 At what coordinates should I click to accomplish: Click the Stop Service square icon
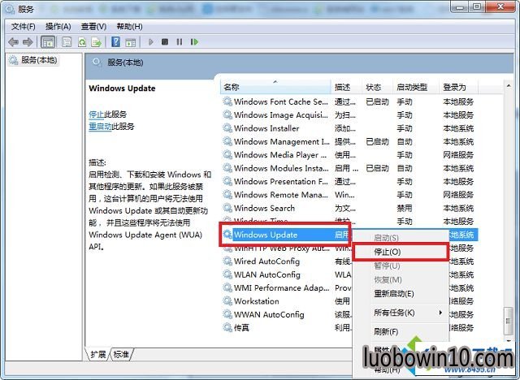165,41
